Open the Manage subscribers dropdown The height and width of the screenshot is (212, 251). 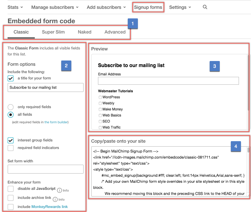click(55, 7)
